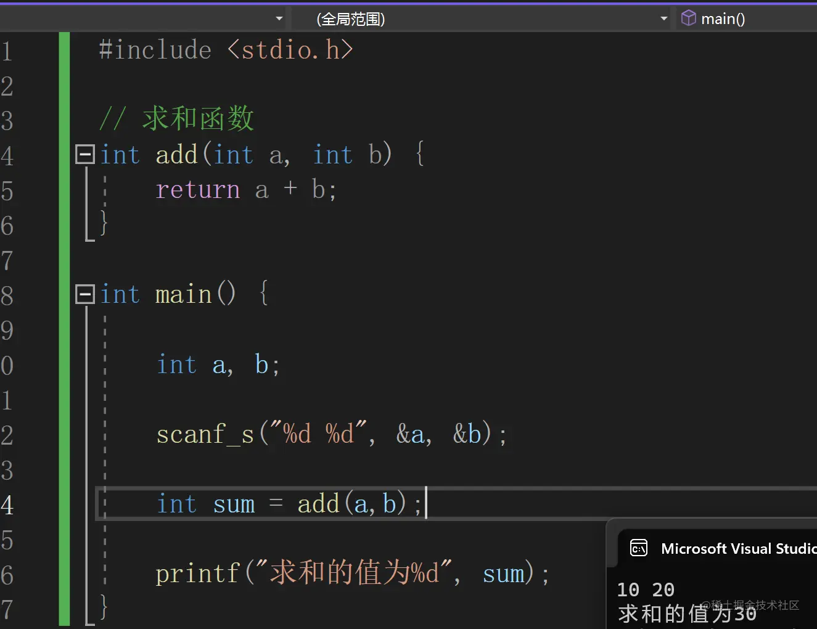The height and width of the screenshot is (629, 817).
Task: Open the leftmost project dropdown arrow
Action: coord(279,18)
